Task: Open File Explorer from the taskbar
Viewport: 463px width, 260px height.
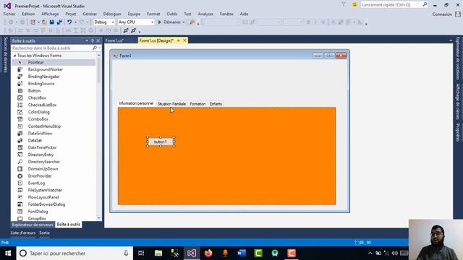Action: 158,253
